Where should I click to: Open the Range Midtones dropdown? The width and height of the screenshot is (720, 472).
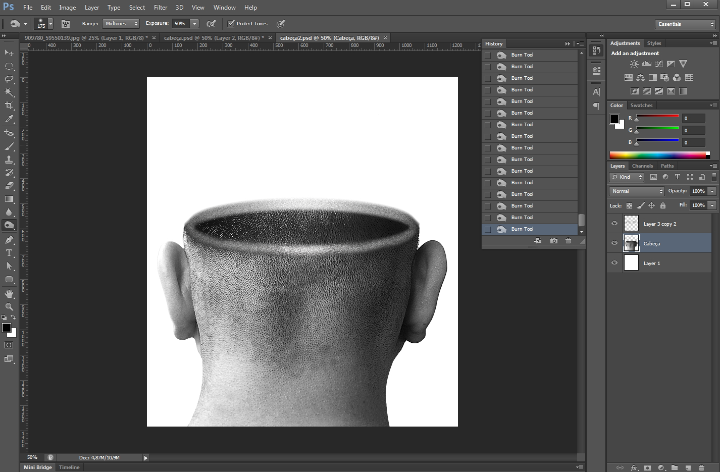click(121, 24)
